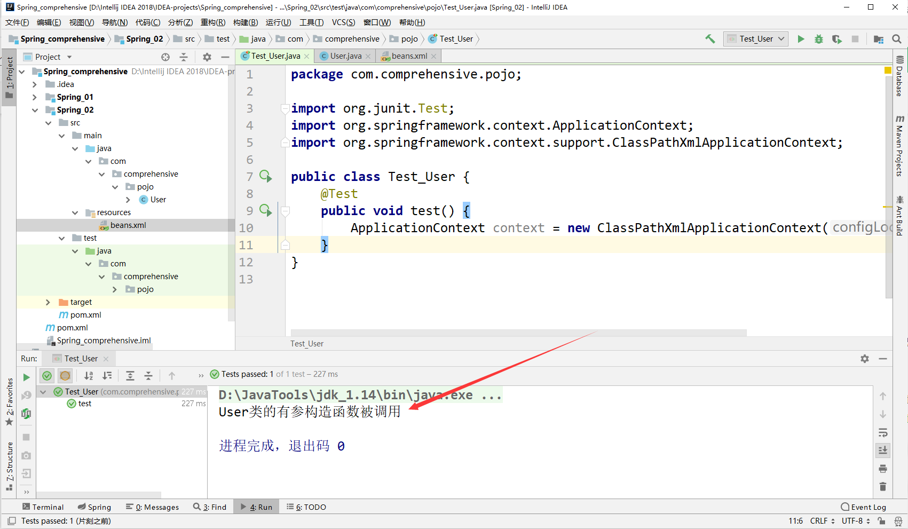
Task: Expand the Spring_01 module node
Action: pyautogui.click(x=35, y=97)
